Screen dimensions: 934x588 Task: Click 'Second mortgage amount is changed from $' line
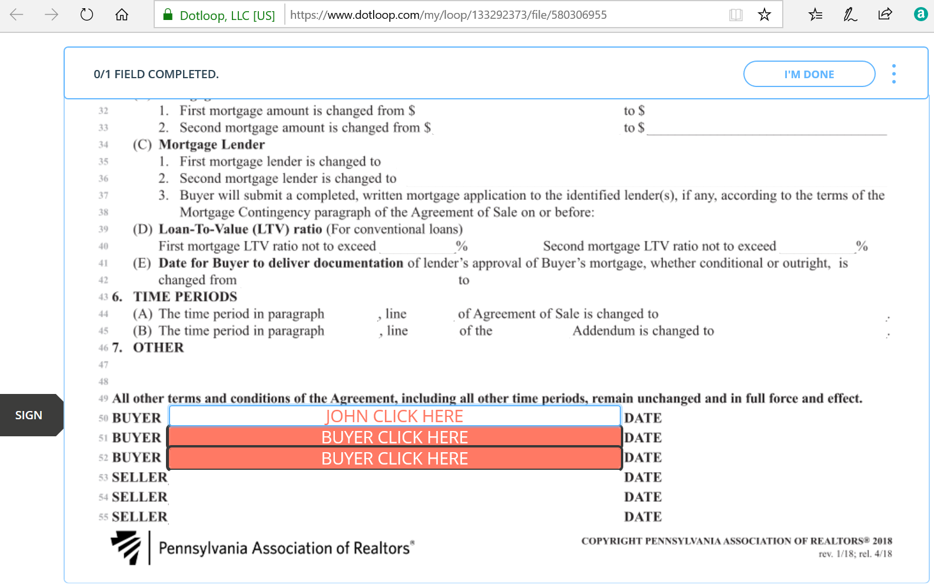tap(305, 128)
